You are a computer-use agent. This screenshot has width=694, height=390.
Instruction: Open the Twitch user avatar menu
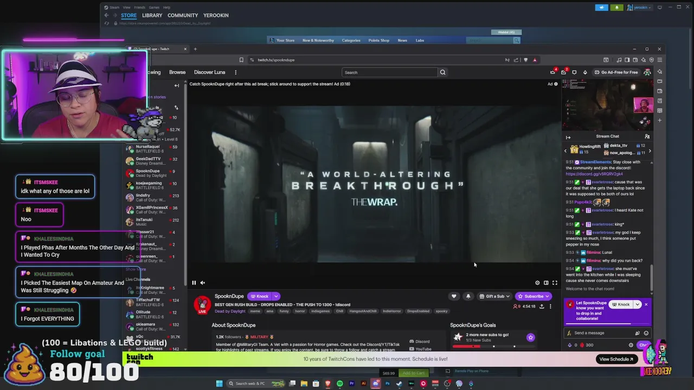pos(647,72)
